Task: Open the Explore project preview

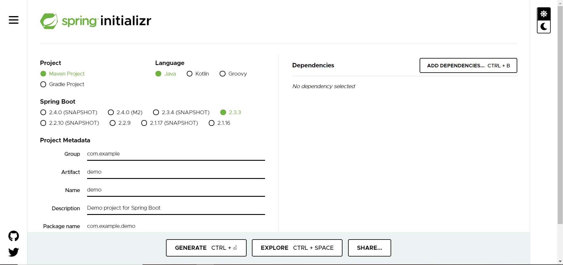Action: click(297, 248)
